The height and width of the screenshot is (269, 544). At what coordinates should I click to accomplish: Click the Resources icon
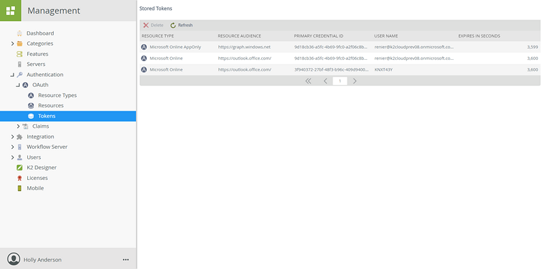click(31, 106)
